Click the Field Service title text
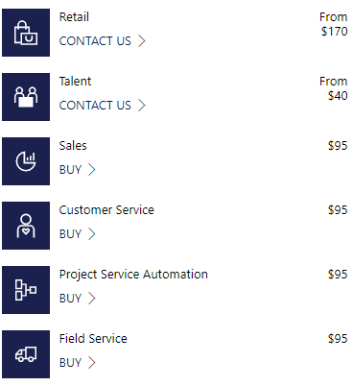 coord(93,339)
